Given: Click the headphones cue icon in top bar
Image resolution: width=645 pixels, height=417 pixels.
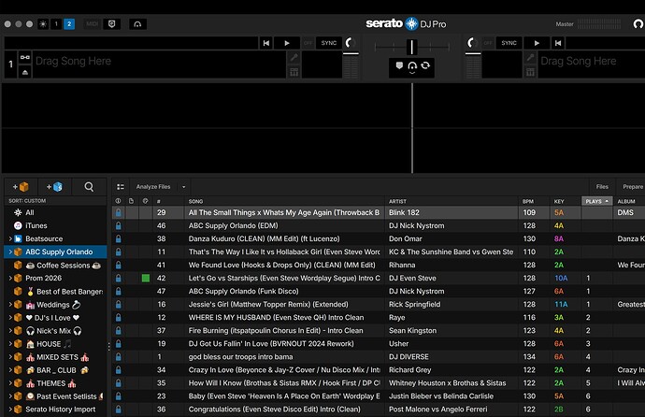Looking at the screenshot, I should (137, 24).
